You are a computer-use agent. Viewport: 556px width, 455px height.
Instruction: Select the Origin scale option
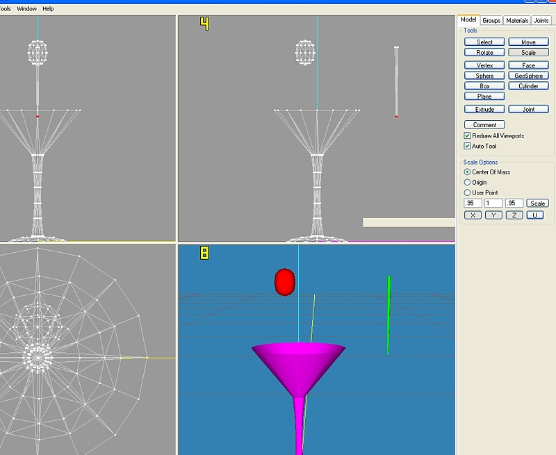coord(467,182)
